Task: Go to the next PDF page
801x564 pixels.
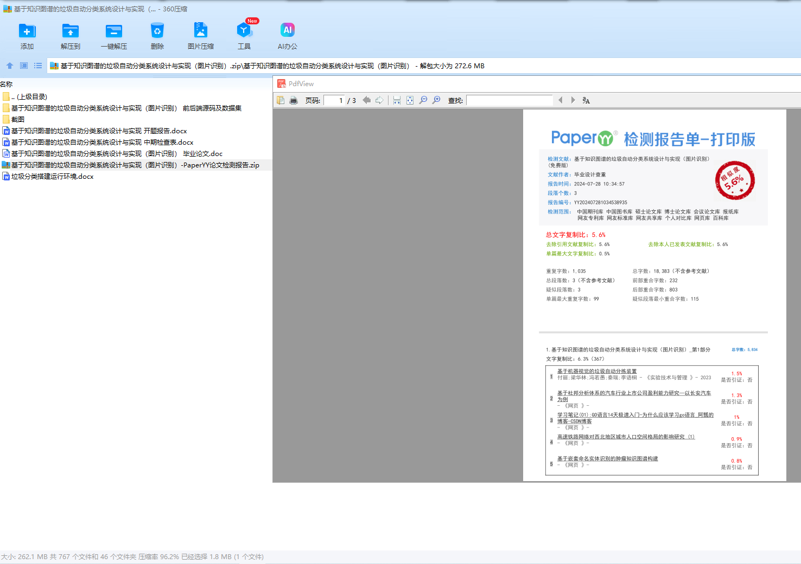Action: click(379, 100)
